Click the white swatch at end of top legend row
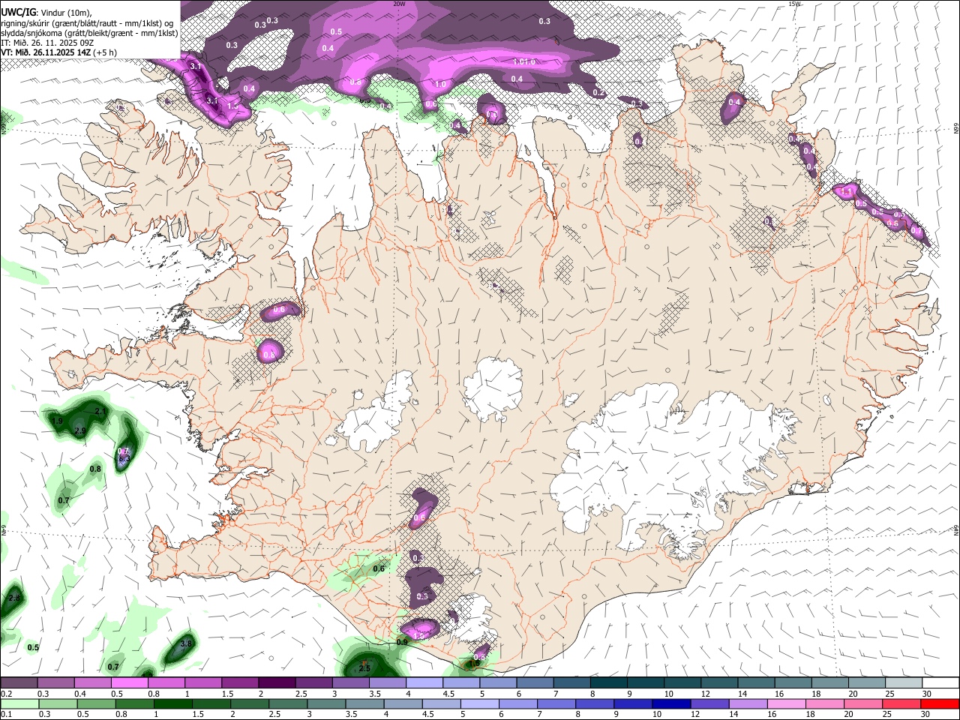This screenshot has height=720, width=960. [x=940, y=683]
